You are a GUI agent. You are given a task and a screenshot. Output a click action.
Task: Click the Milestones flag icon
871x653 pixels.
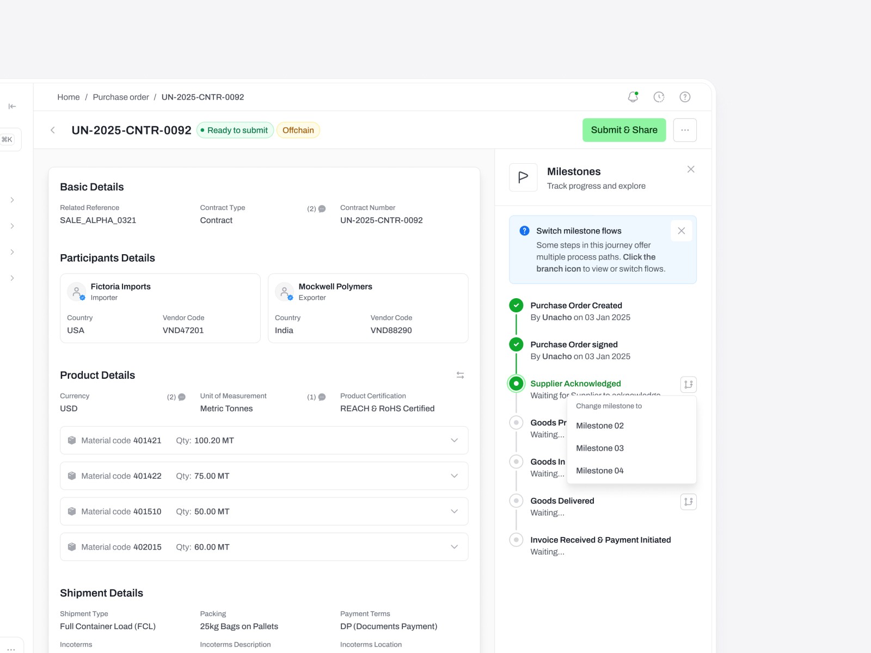point(523,177)
